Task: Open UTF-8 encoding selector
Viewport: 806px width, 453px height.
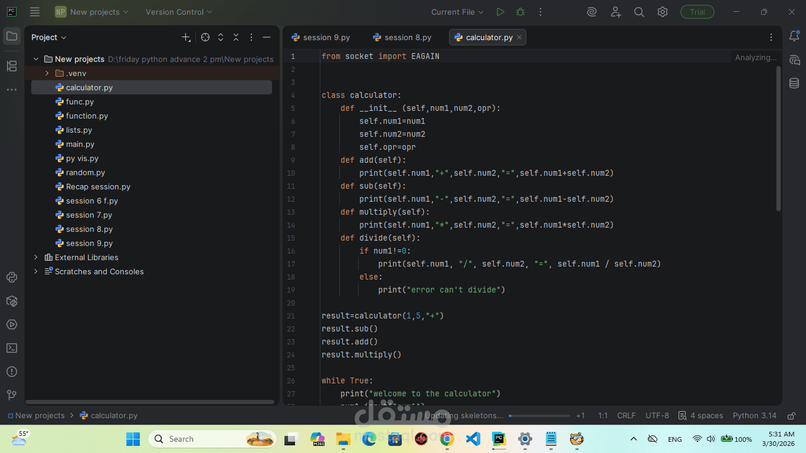Action: click(x=657, y=415)
